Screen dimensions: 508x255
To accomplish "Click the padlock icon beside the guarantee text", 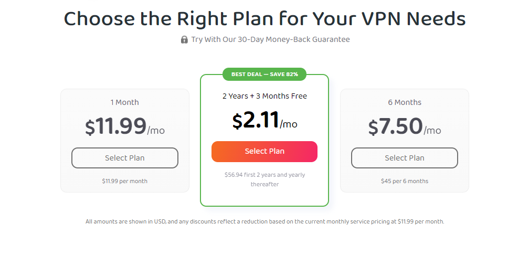I will (x=184, y=39).
